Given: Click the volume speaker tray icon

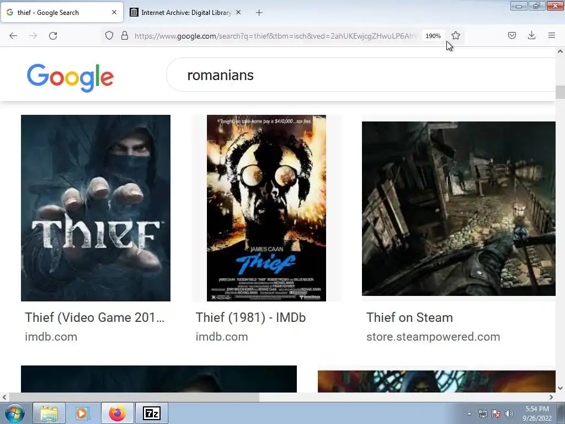Looking at the screenshot, I should (x=509, y=414).
